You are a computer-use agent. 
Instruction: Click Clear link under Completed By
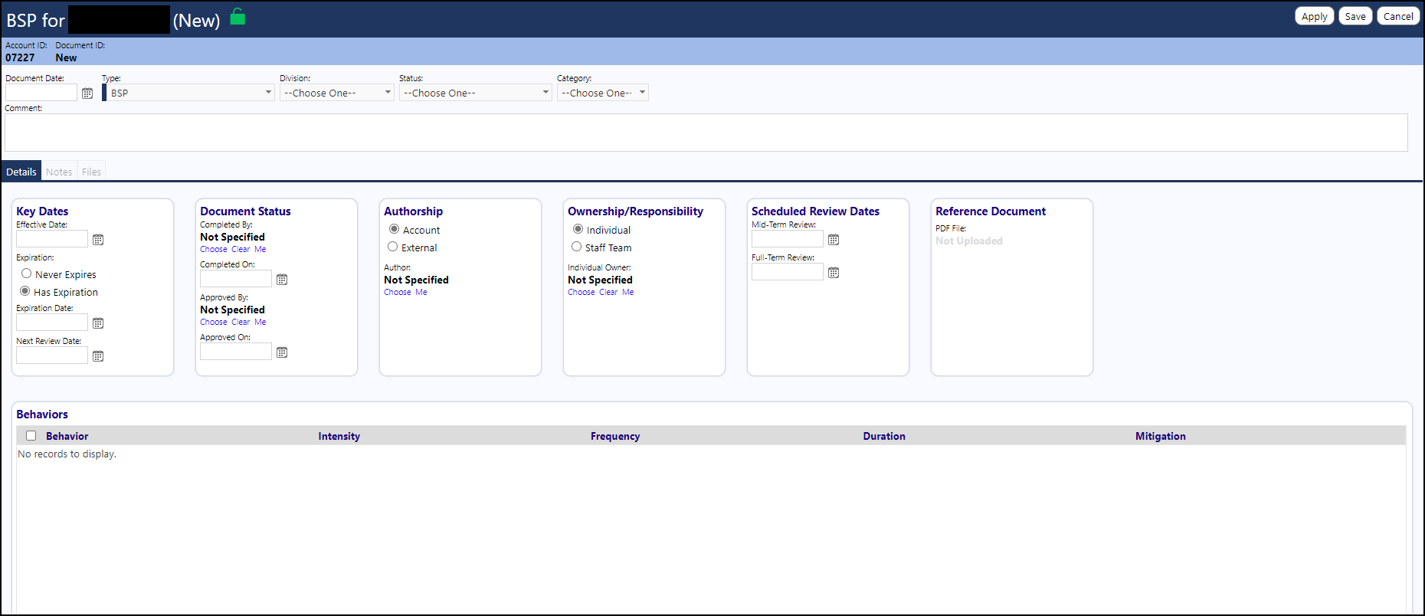click(x=241, y=250)
